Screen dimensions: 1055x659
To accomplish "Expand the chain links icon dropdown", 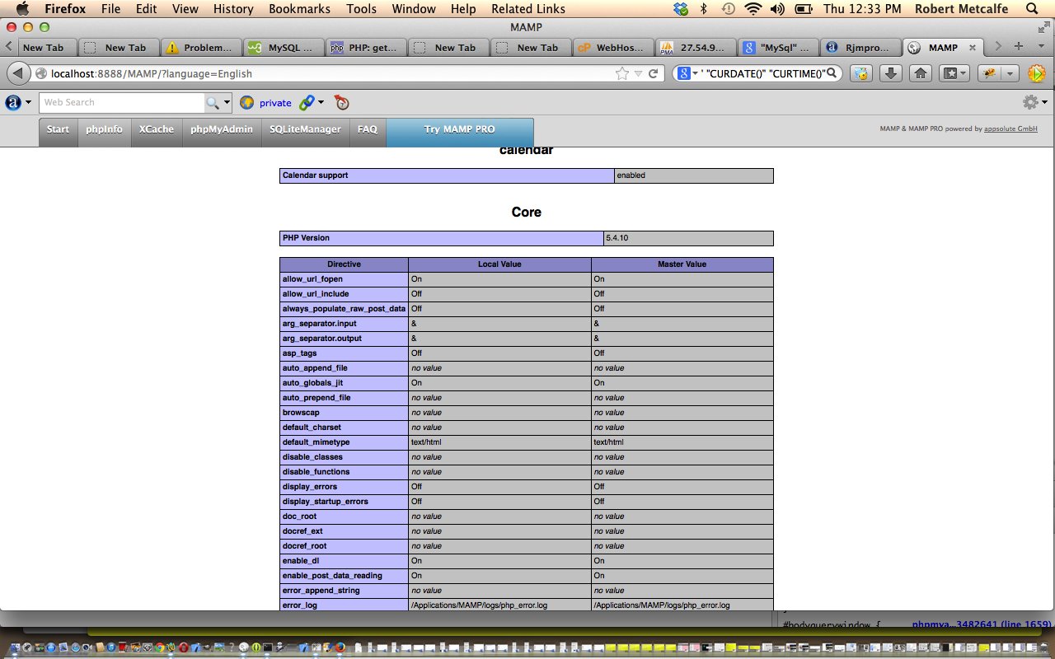I will [321, 102].
